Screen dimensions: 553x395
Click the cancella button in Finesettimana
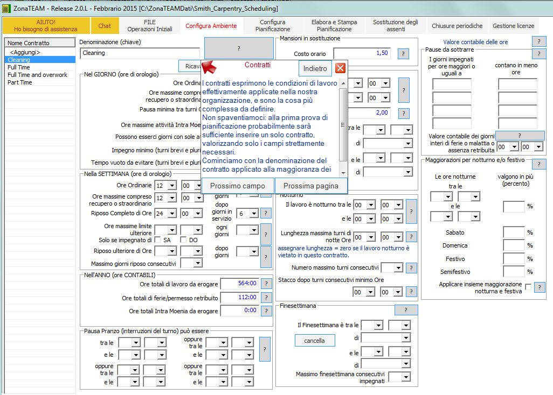click(x=315, y=341)
